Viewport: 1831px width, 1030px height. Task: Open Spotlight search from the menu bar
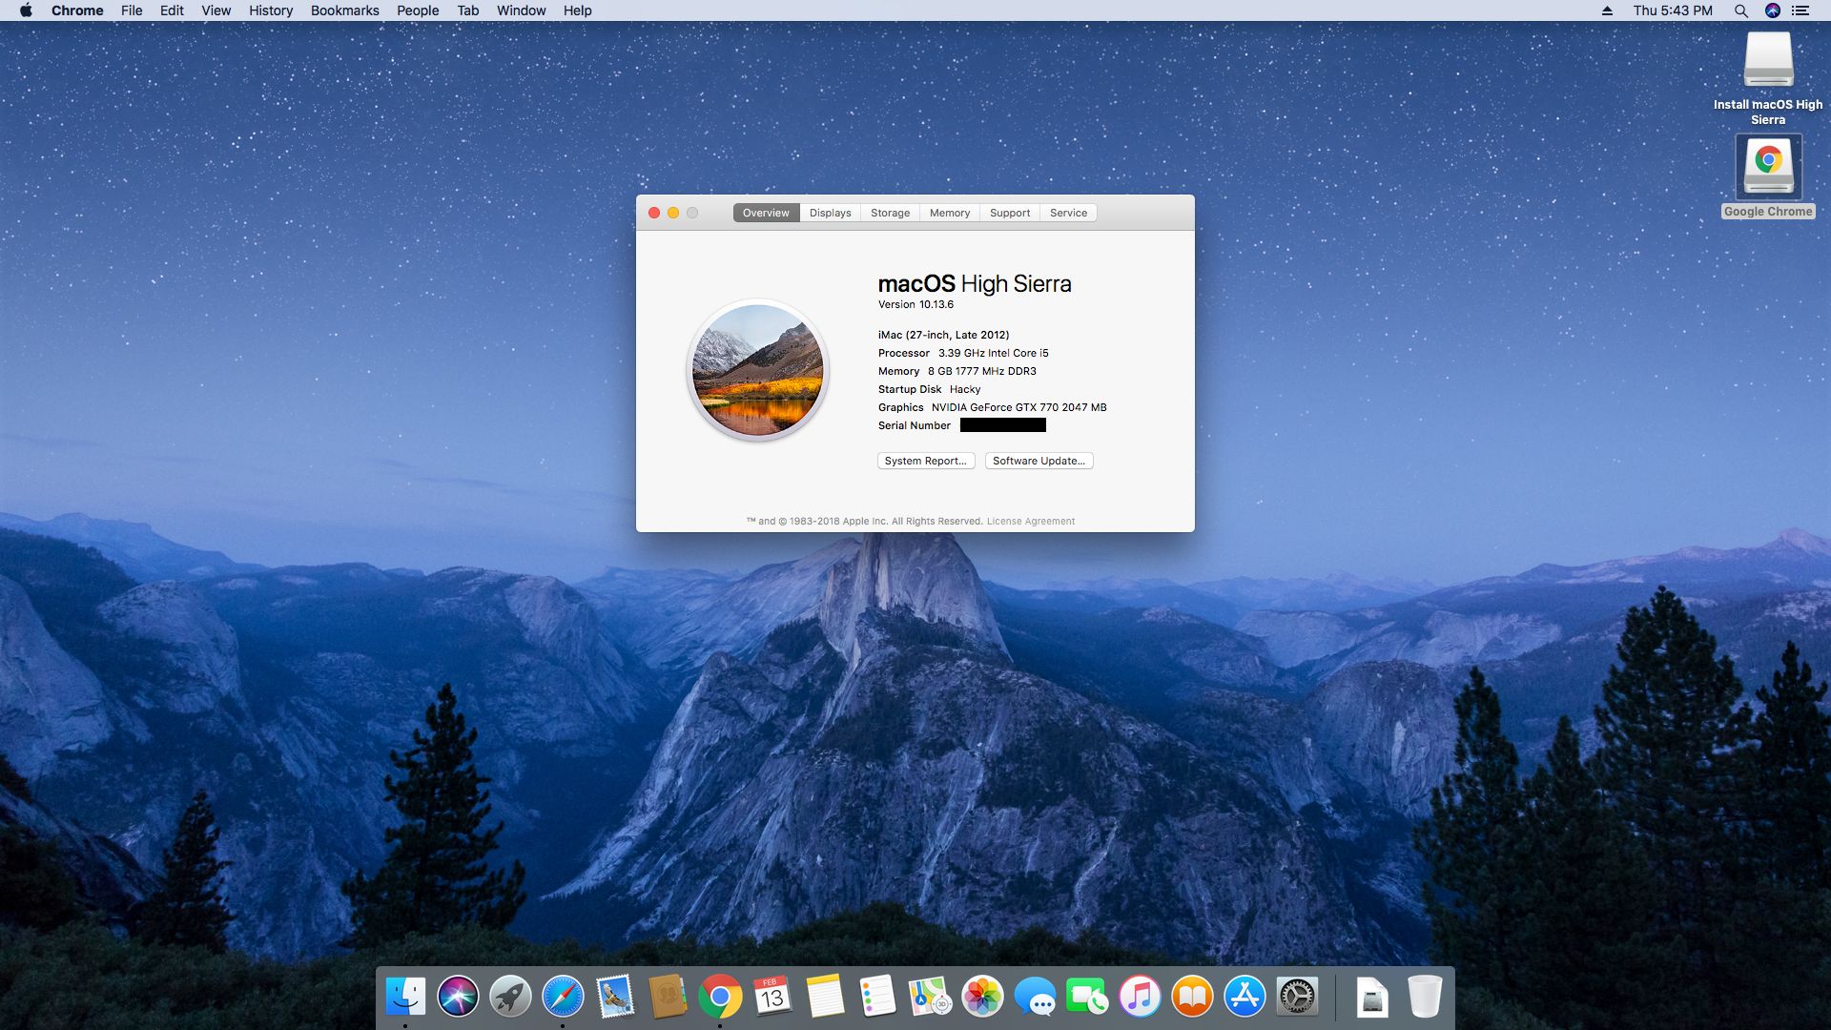coord(1741,10)
